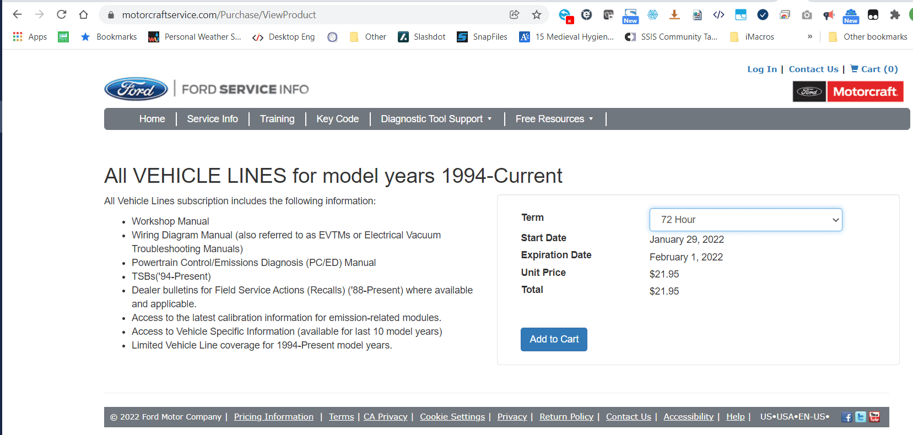Image resolution: width=913 pixels, height=435 pixels.
Task: Go to the Home menu item
Action: pyautogui.click(x=152, y=119)
